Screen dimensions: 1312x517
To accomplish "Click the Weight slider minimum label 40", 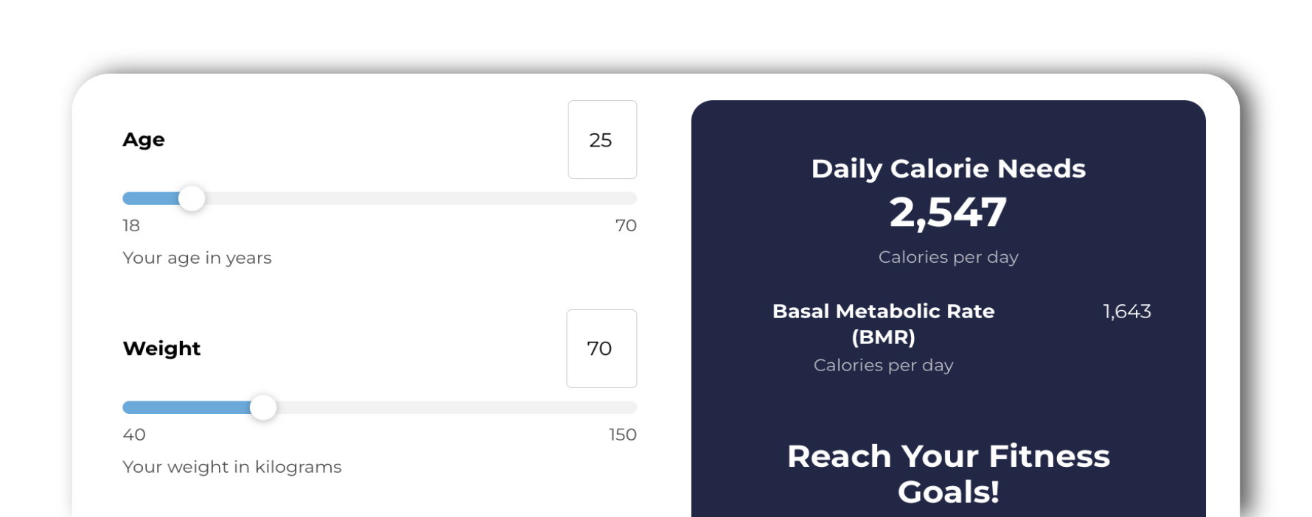I will 134,435.
